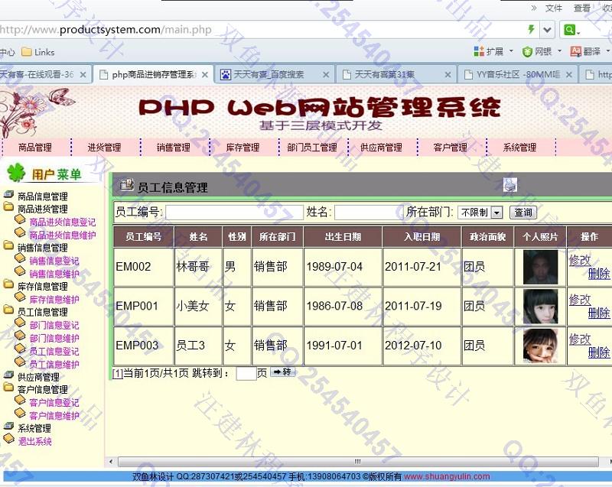The width and height of the screenshot is (612, 487).
Task: Open 部门信息登记 link
Action: 54,325
